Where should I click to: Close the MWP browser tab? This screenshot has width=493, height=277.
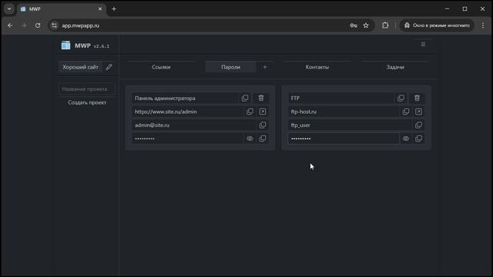(x=100, y=8)
